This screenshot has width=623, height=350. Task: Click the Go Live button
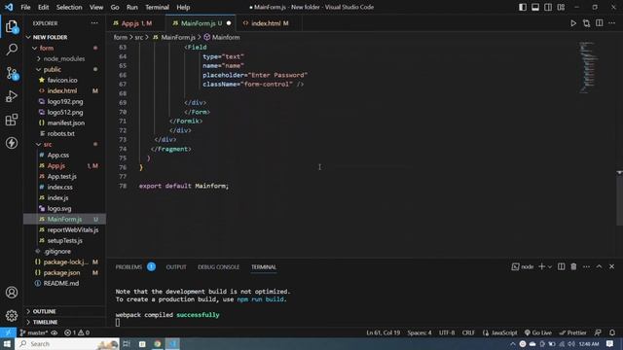coord(538,332)
